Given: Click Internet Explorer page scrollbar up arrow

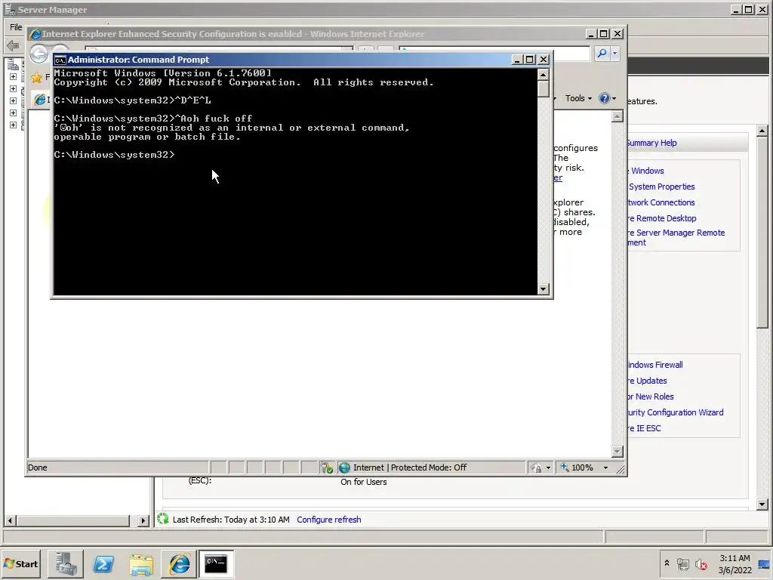Looking at the screenshot, I should pyautogui.click(x=617, y=116).
